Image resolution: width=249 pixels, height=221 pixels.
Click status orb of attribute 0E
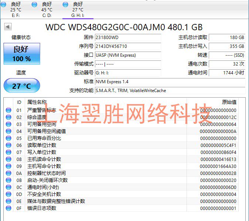[8, 201]
